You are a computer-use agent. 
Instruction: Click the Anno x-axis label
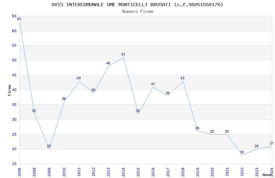click(x=267, y=175)
